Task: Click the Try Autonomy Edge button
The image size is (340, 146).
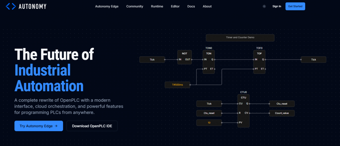Action: pos(39,126)
